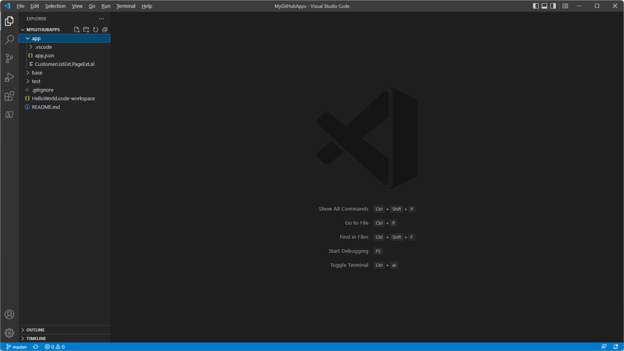This screenshot has width=624, height=351.
Task: Open the Run and Debug view
Action: click(9, 77)
